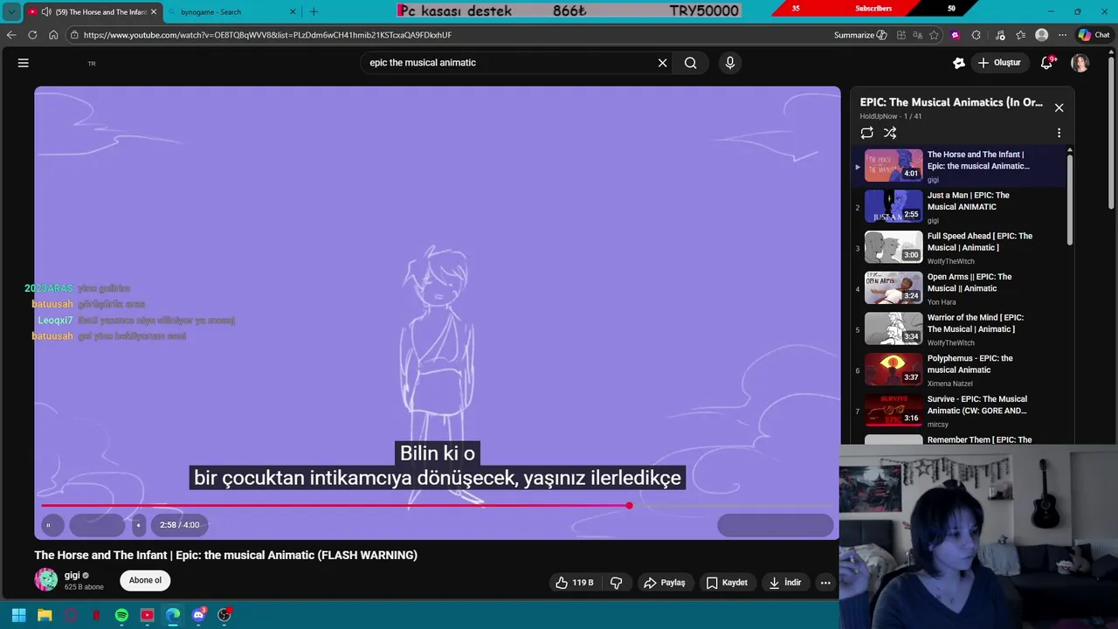Close the playlist panel
This screenshot has width=1118, height=629.
tap(1059, 107)
